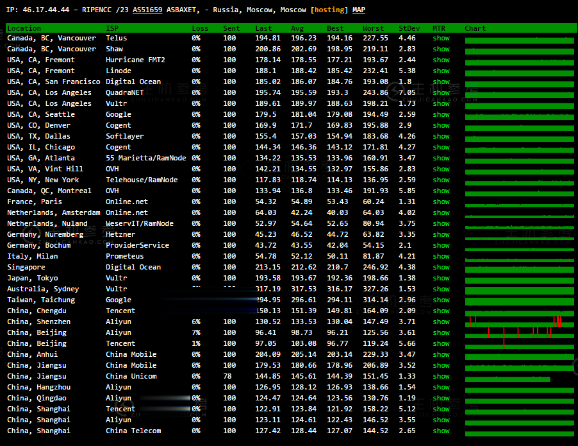This screenshot has height=446, width=578.
Task: Select the 7% loss value
Action: (x=196, y=332)
